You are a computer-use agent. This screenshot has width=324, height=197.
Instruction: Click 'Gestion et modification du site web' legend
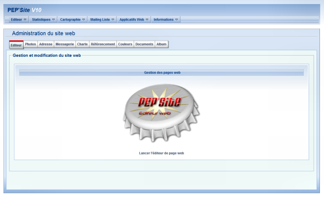point(47,56)
